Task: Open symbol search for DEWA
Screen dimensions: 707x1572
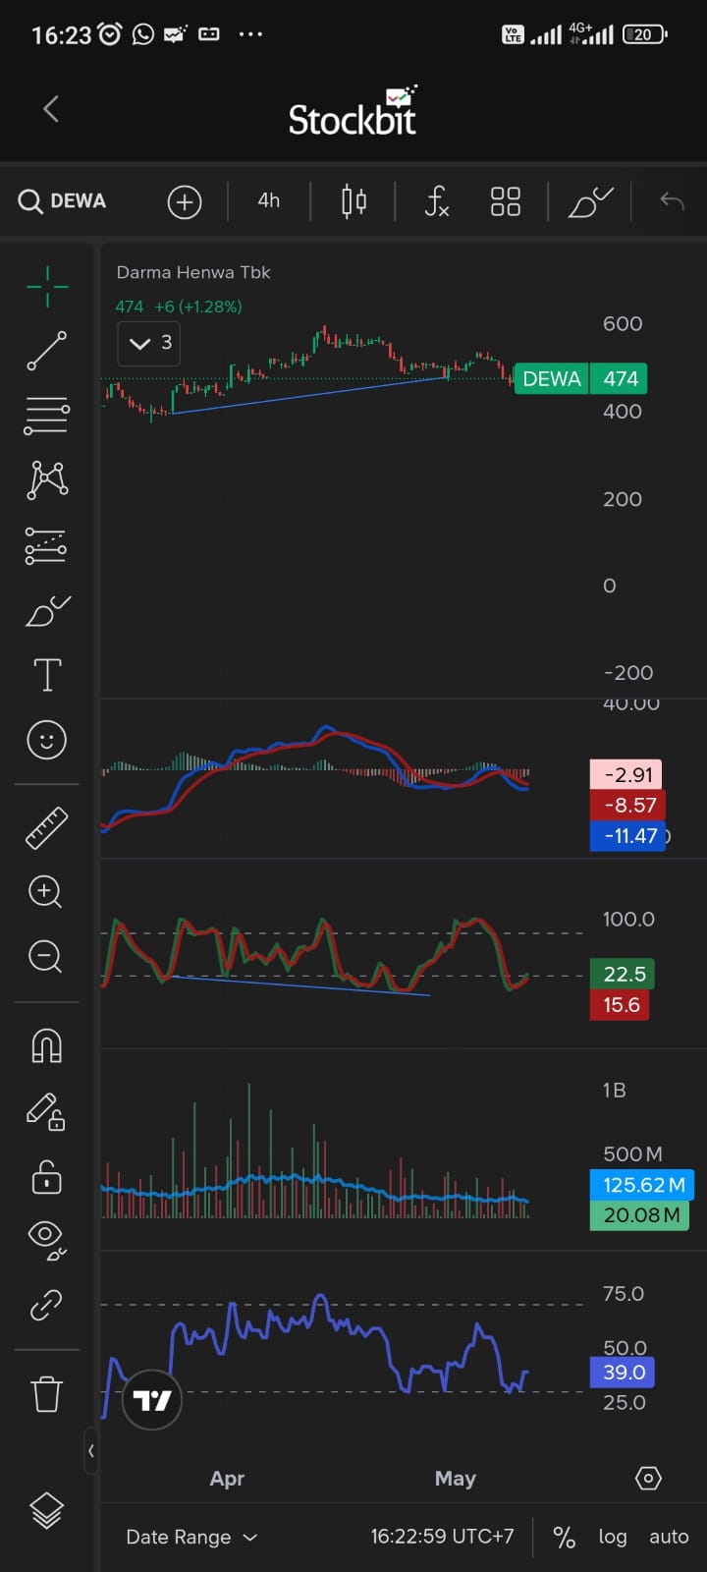Action: click(x=62, y=201)
